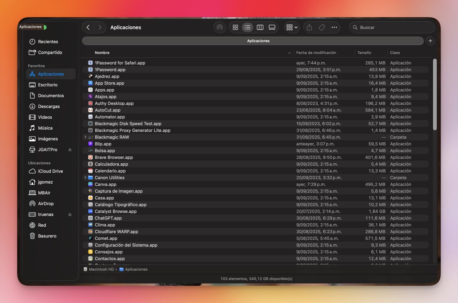Switch to column view
The image size is (458, 303).
[260, 27]
